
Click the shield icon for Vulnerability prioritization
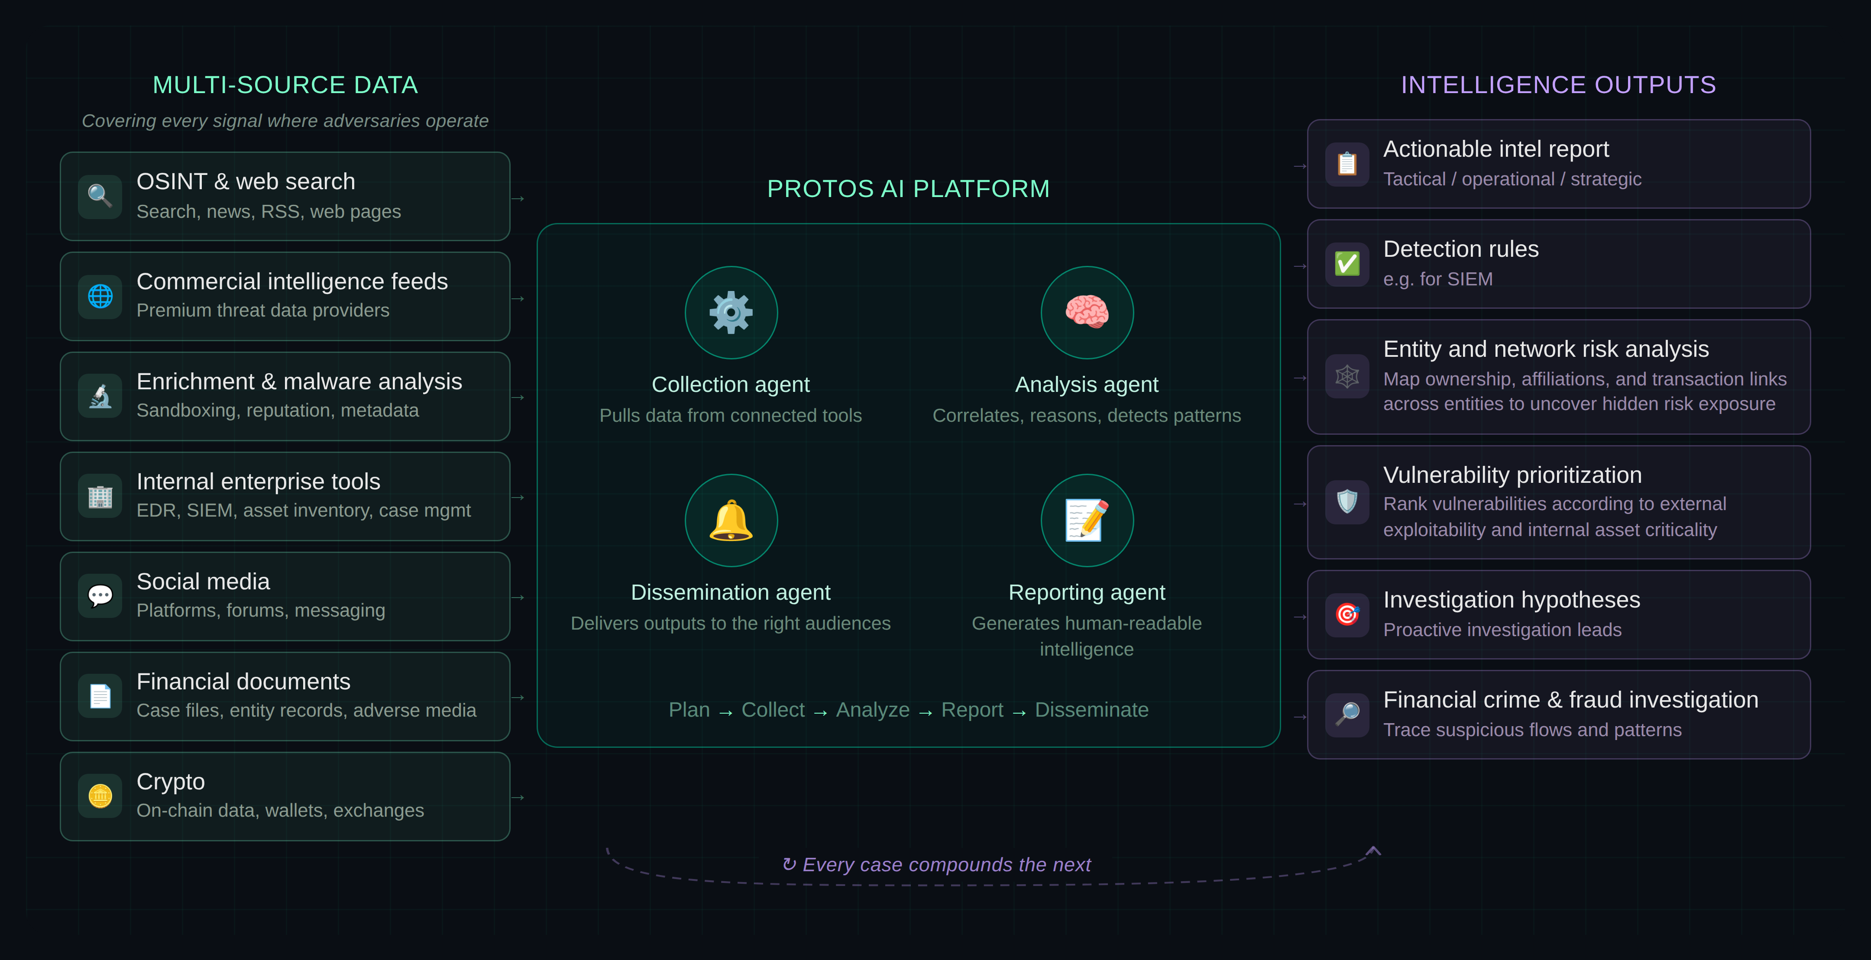coord(1347,502)
